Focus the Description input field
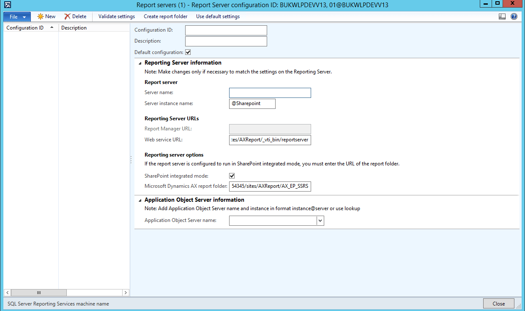This screenshot has height=311, width=525. [226, 41]
